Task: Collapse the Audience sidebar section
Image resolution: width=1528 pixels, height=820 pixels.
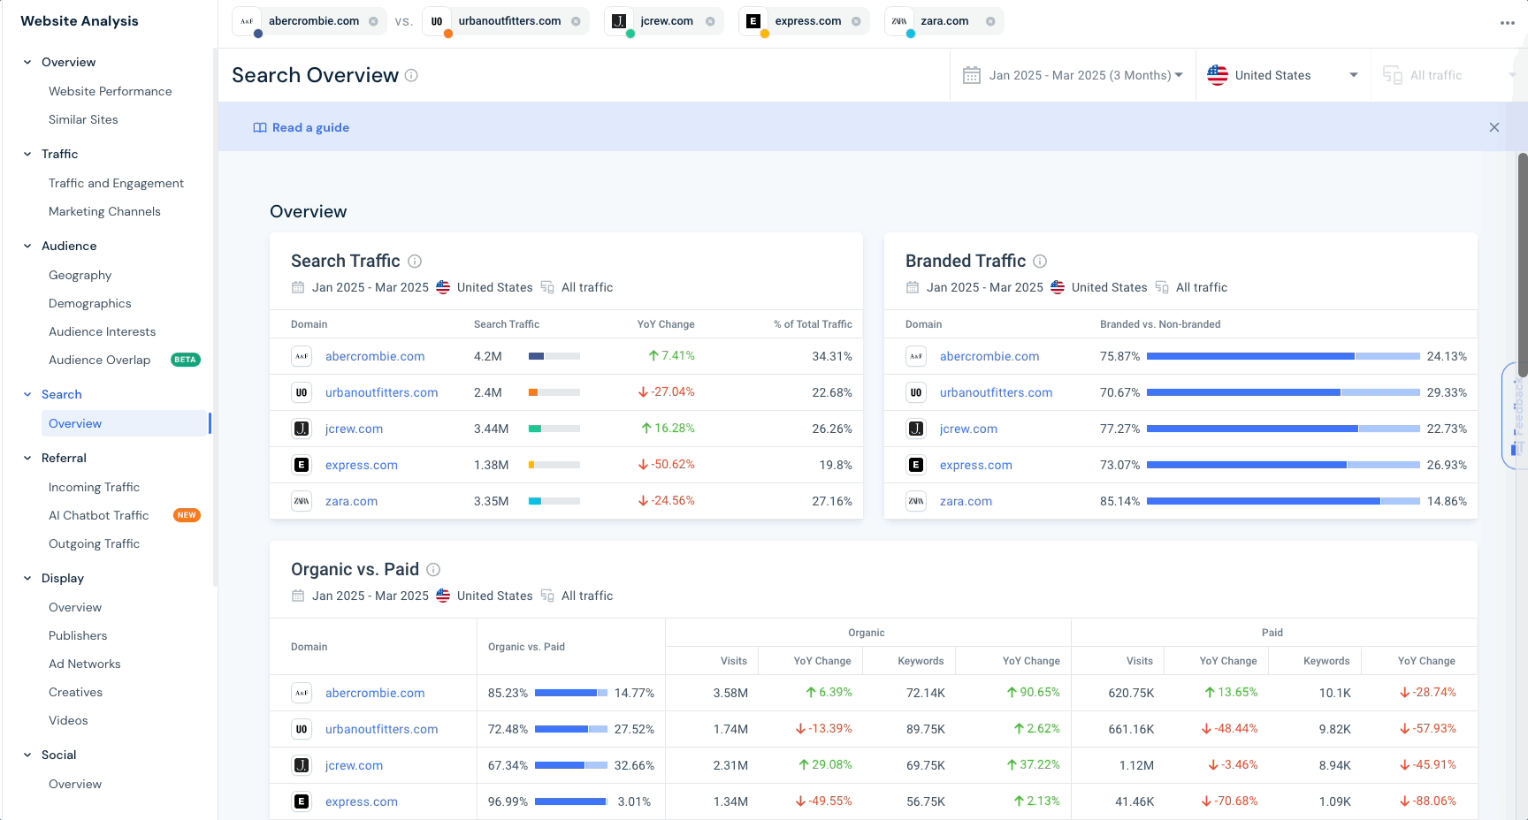Action: (x=27, y=246)
